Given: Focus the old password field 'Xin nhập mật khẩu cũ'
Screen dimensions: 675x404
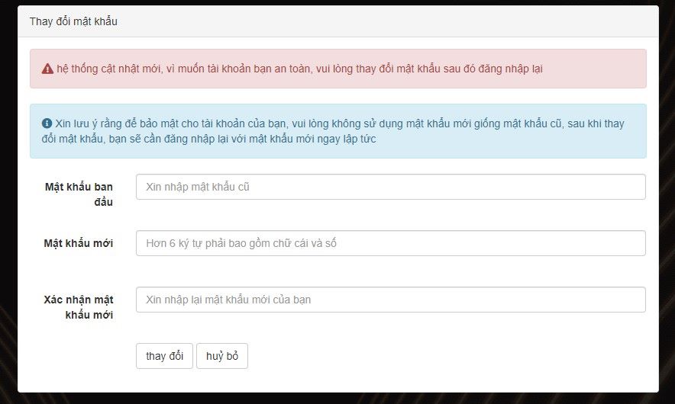Looking at the screenshot, I should coord(390,187).
